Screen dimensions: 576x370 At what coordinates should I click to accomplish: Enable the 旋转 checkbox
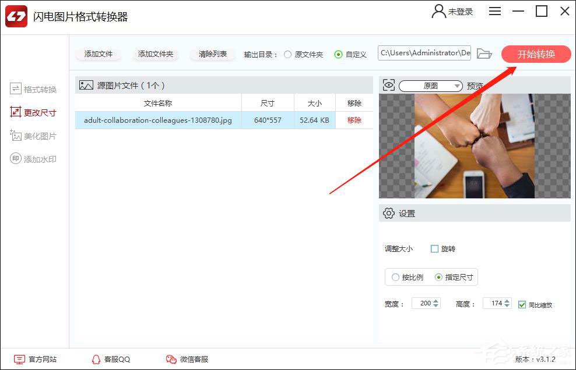434,248
